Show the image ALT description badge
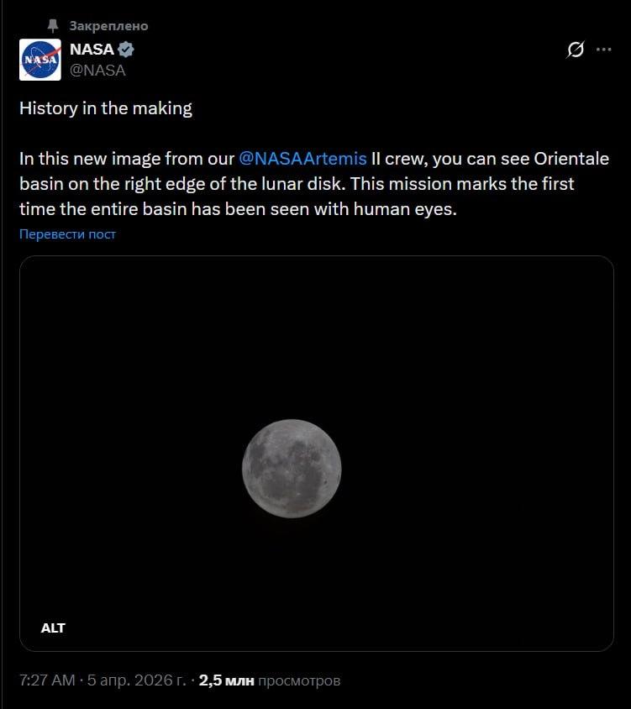 click(53, 628)
